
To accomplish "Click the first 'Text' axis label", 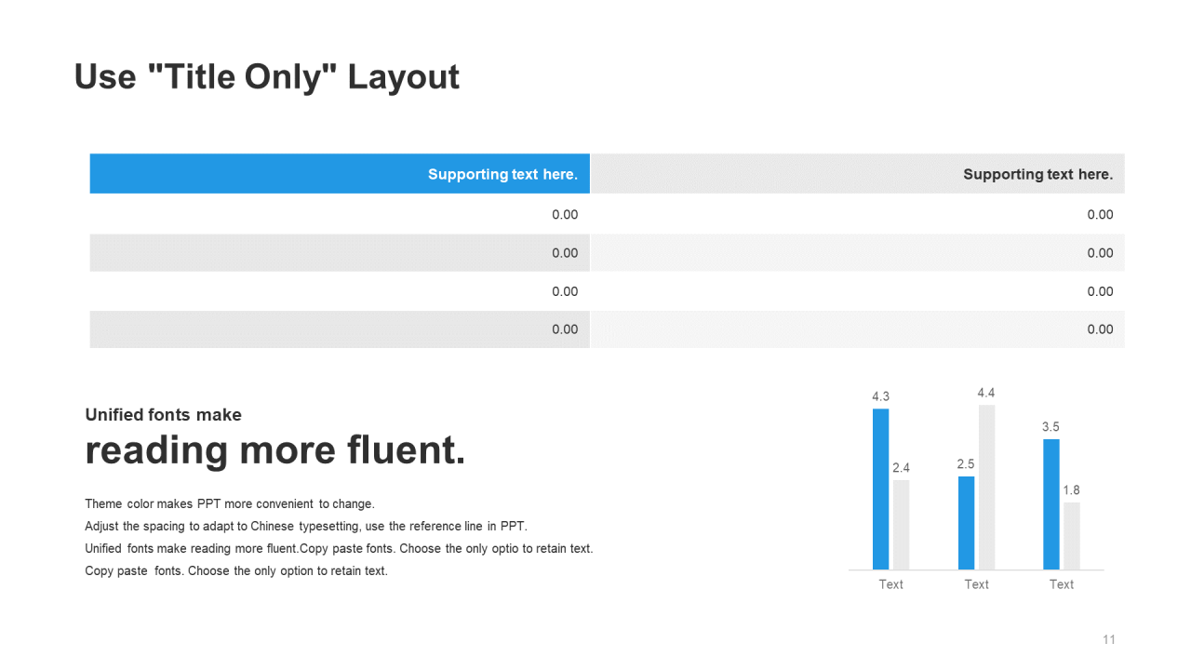I will 890,584.
